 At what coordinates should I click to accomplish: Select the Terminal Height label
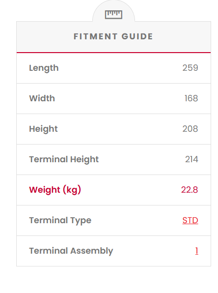pos(64,160)
